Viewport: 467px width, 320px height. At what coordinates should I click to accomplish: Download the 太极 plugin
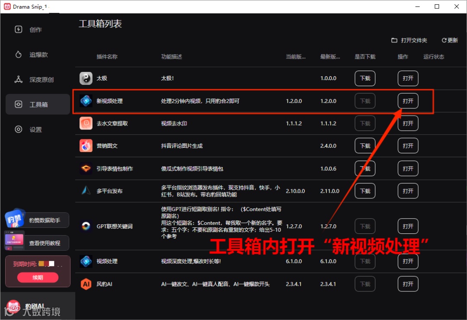click(365, 78)
